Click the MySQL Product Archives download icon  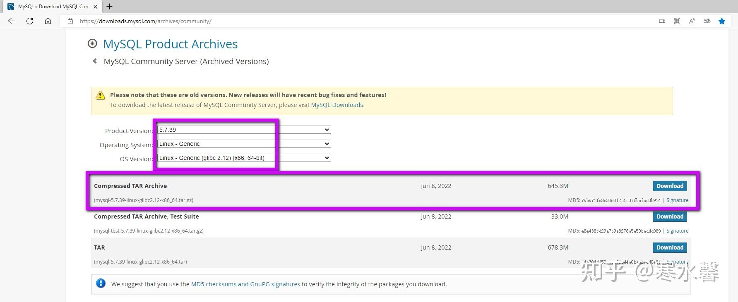pos(92,43)
